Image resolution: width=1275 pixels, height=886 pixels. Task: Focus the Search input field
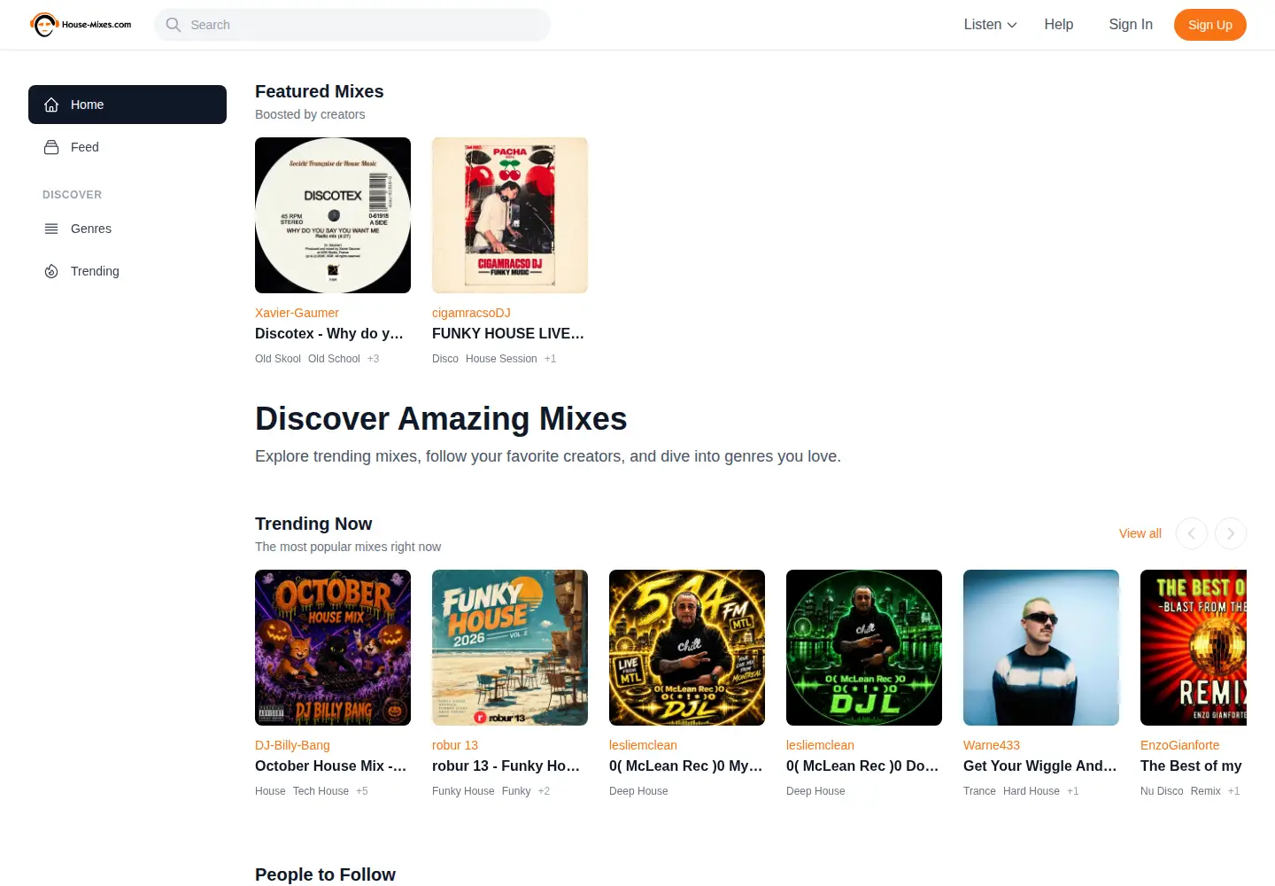(x=352, y=25)
